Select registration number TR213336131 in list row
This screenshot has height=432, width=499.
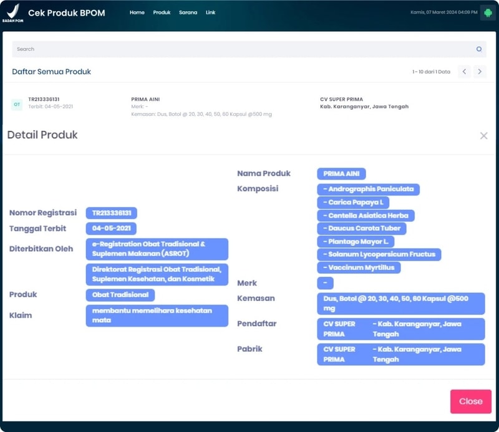[x=44, y=99]
